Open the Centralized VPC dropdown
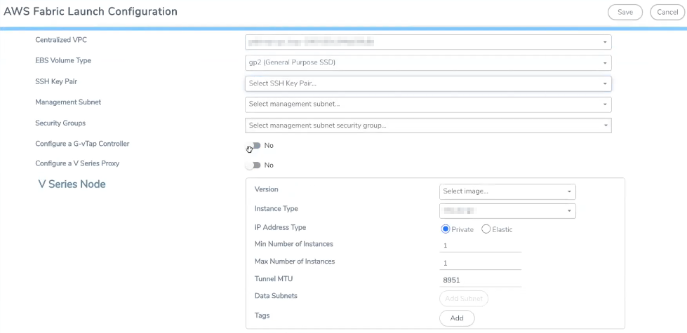The image size is (687, 333). [x=428, y=43]
